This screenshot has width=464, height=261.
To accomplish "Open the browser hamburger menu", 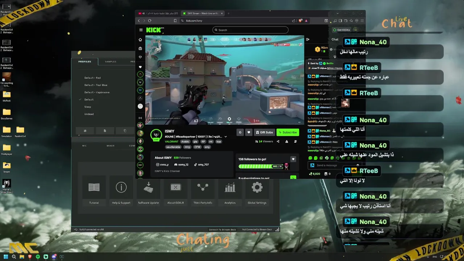I will click(362, 21).
